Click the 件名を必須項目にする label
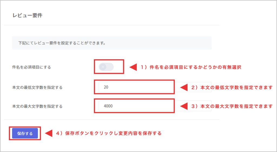The width and height of the screenshot is (277, 152). coord(31,67)
